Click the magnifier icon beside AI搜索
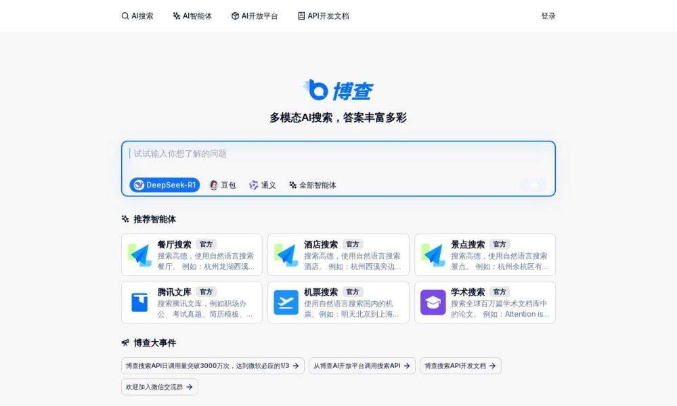677x406 pixels. tap(125, 16)
